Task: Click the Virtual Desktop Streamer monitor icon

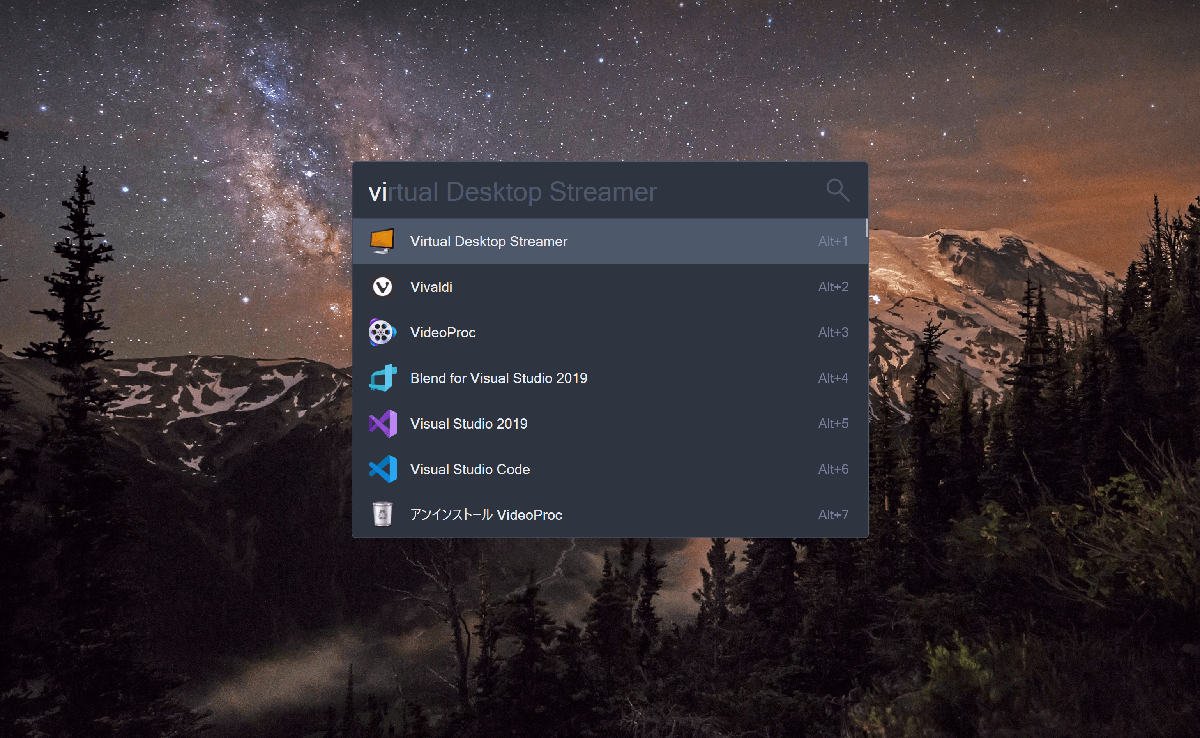Action: 382,241
